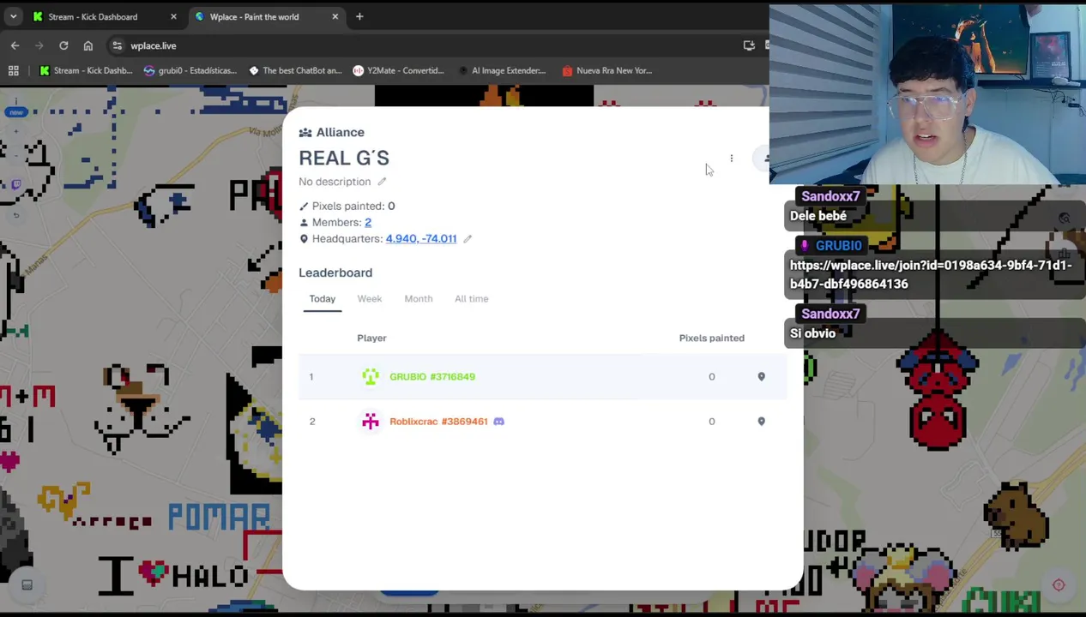The image size is (1086, 617).
Task: Open the AI Image Extender bookmark
Action: click(502, 70)
